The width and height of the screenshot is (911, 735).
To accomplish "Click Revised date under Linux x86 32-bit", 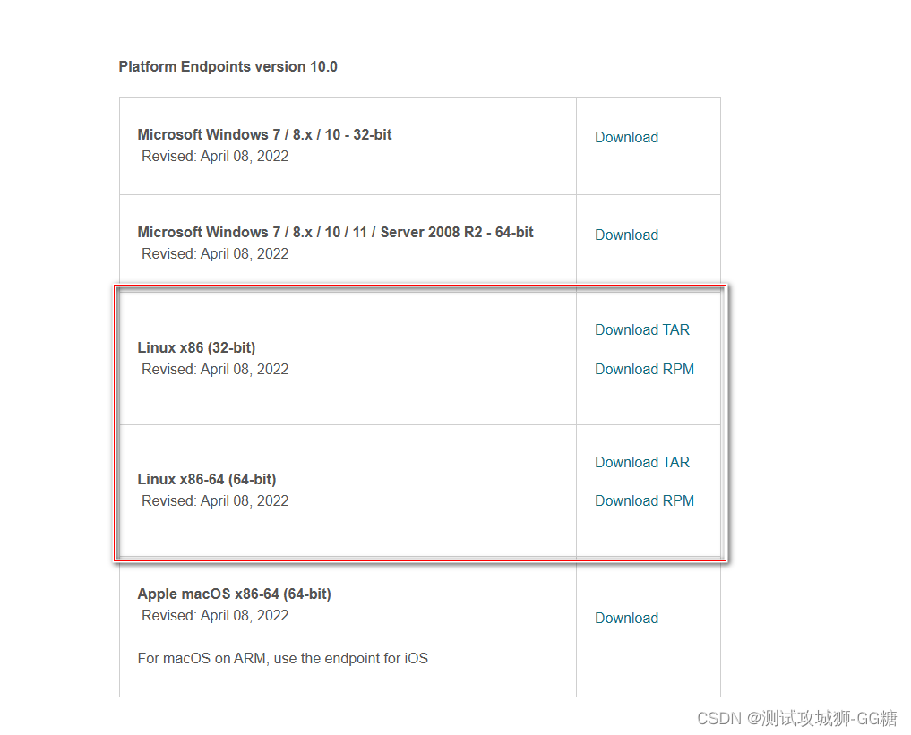I will [x=214, y=369].
